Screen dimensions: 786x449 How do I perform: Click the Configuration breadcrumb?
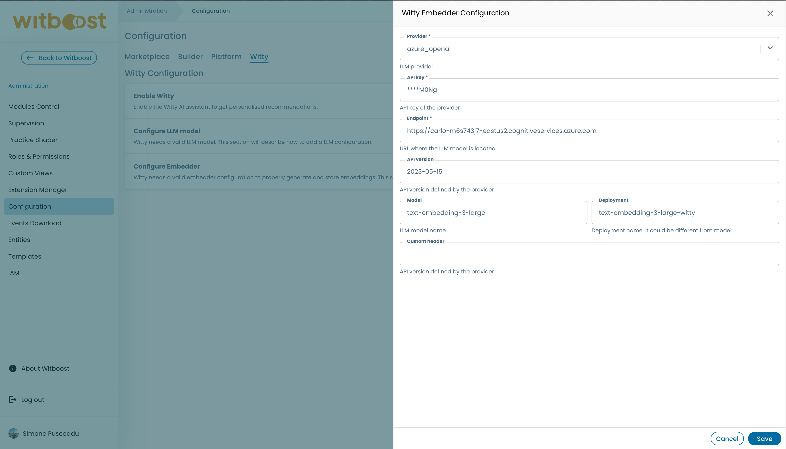211,11
